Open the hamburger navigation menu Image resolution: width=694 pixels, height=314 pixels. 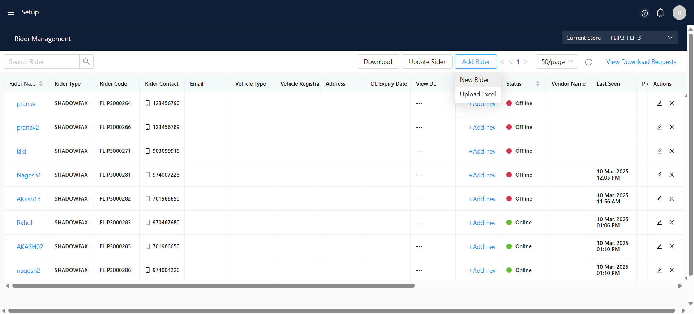click(x=11, y=12)
